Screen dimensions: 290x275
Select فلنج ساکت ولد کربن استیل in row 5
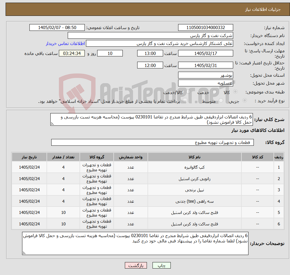click(194, 213)
